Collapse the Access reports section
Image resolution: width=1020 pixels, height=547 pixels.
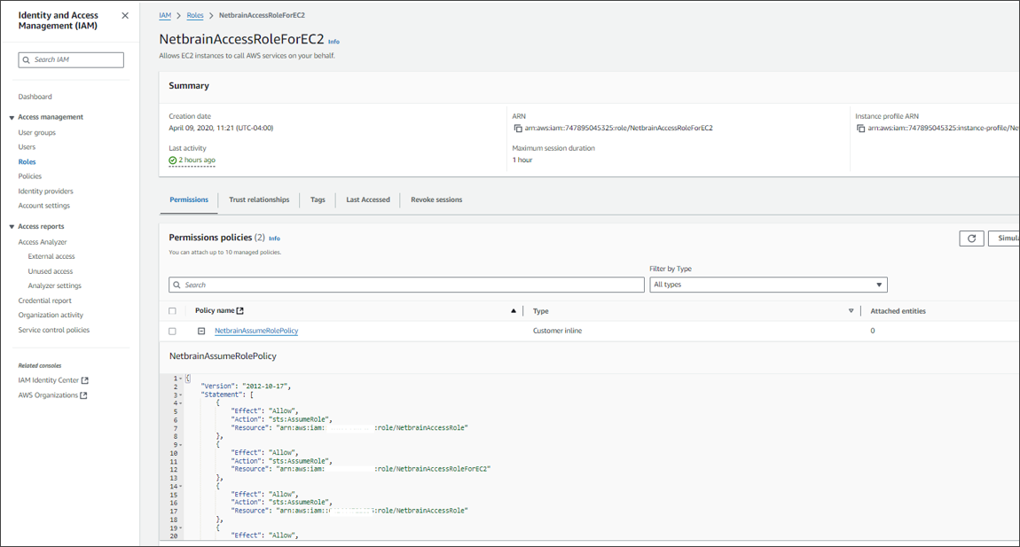click(x=12, y=227)
